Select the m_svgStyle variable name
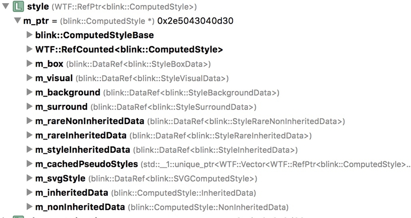This screenshot has height=218, width=411. point(60,178)
